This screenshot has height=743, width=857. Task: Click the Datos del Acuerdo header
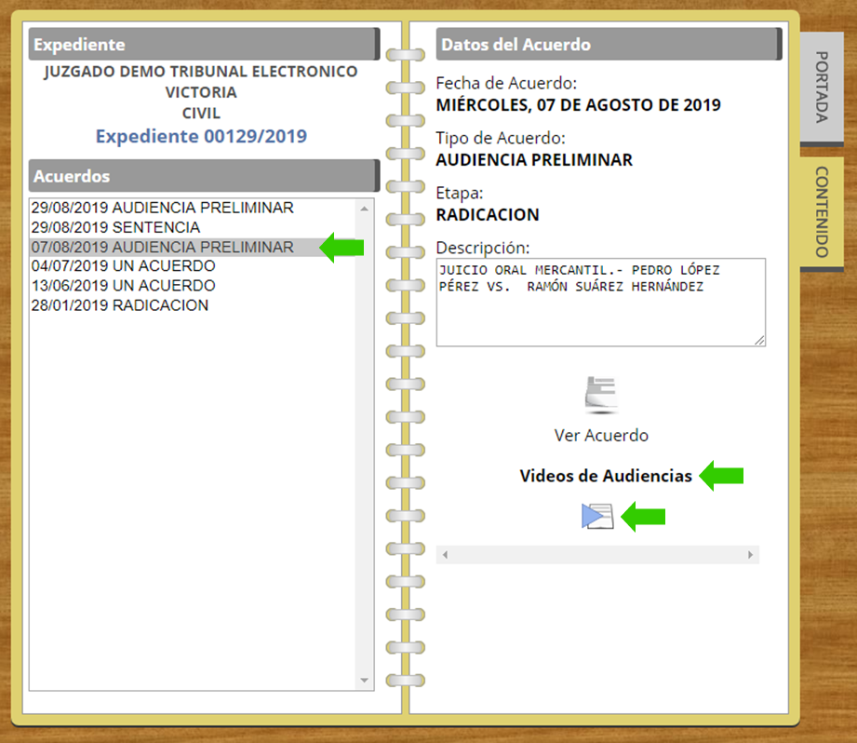pyautogui.click(x=609, y=45)
